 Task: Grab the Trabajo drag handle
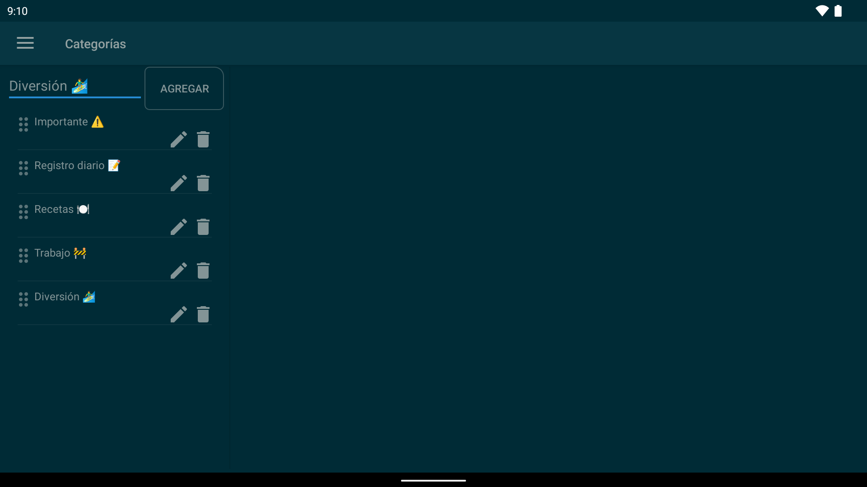click(23, 256)
